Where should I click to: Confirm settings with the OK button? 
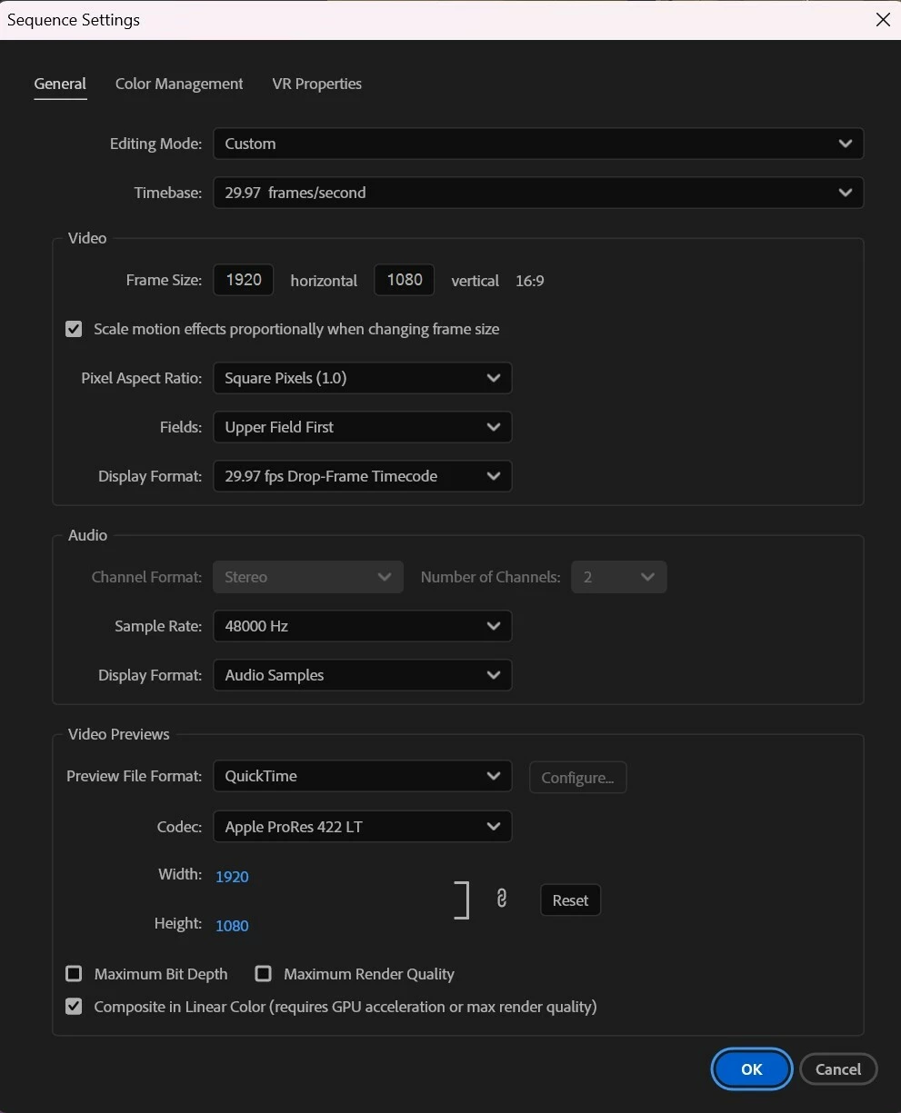[752, 1069]
